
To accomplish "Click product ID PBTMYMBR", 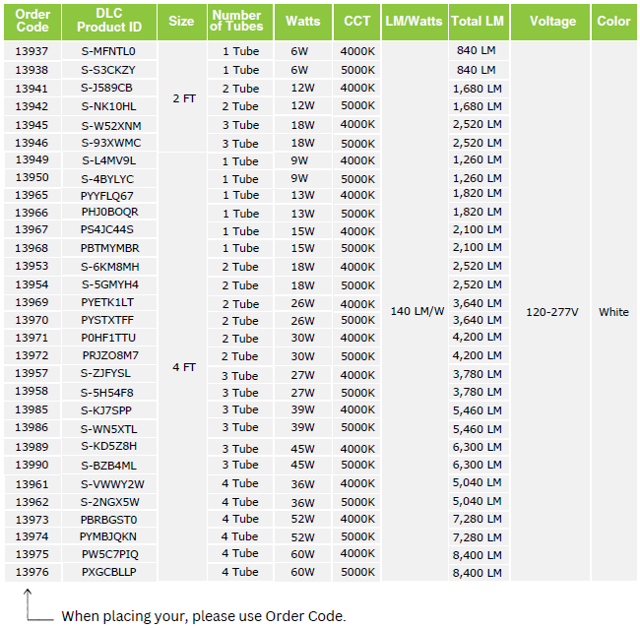I will [x=110, y=248].
